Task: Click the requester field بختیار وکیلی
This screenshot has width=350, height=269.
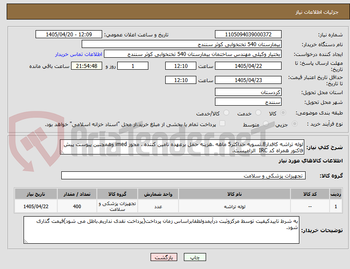Action: point(193,54)
